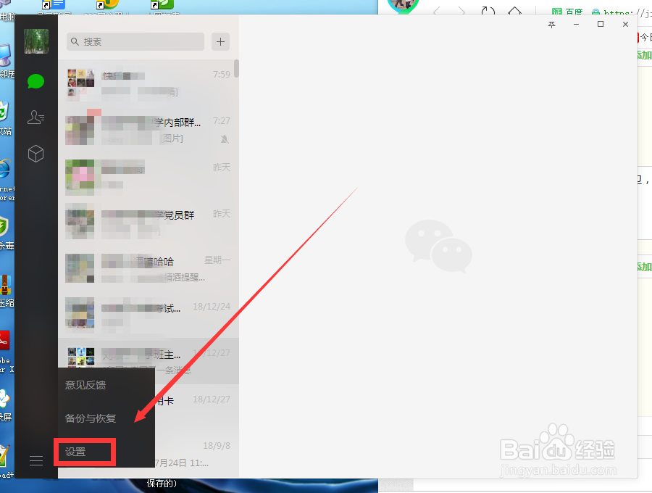Image resolution: width=652 pixels, height=493 pixels.
Task: Choose 备份与恢复 from the popup menu
Action: click(x=91, y=418)
